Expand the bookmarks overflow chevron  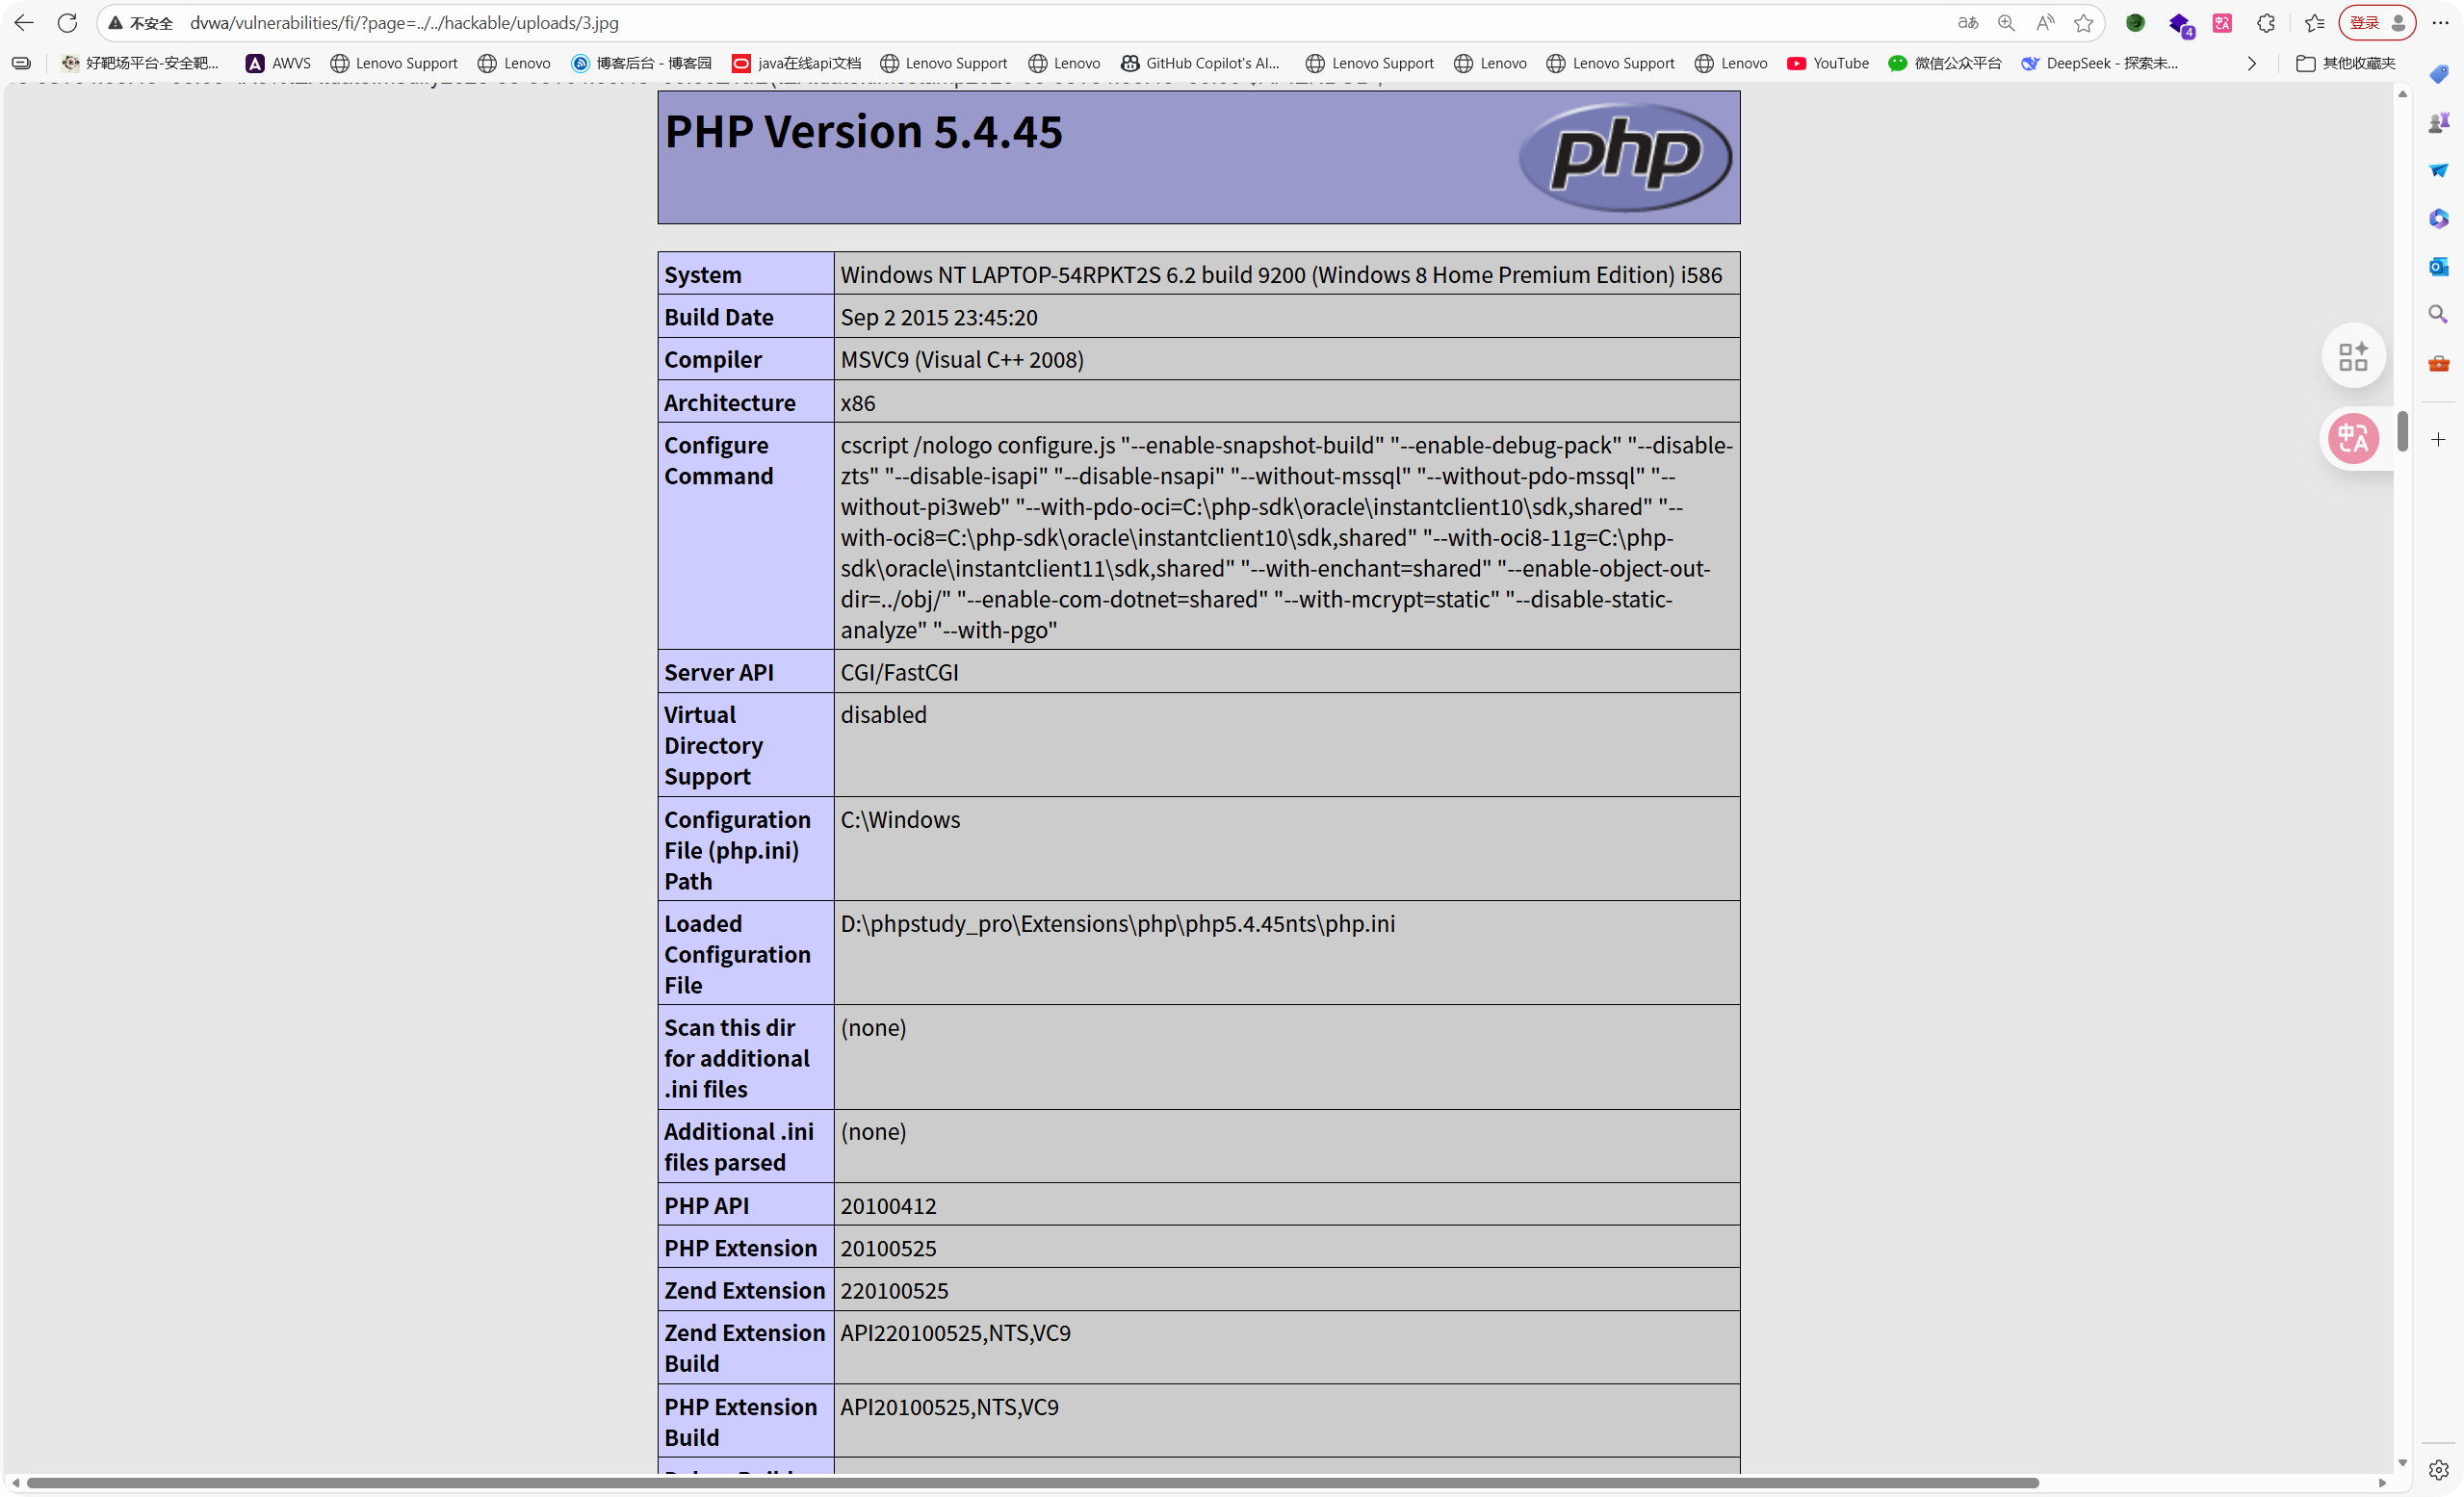pos(2251,63)
